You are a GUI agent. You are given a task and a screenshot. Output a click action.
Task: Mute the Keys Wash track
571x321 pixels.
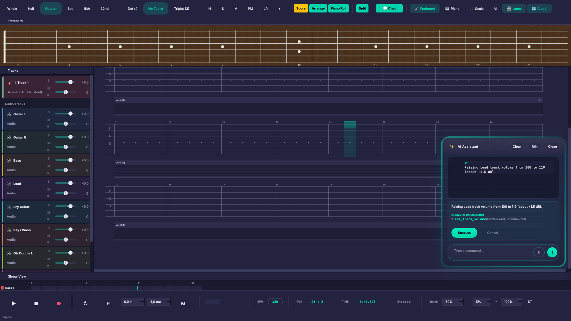click(49, 236)
